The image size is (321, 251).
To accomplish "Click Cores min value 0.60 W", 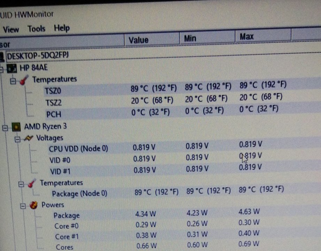I will tap(197, 244).
